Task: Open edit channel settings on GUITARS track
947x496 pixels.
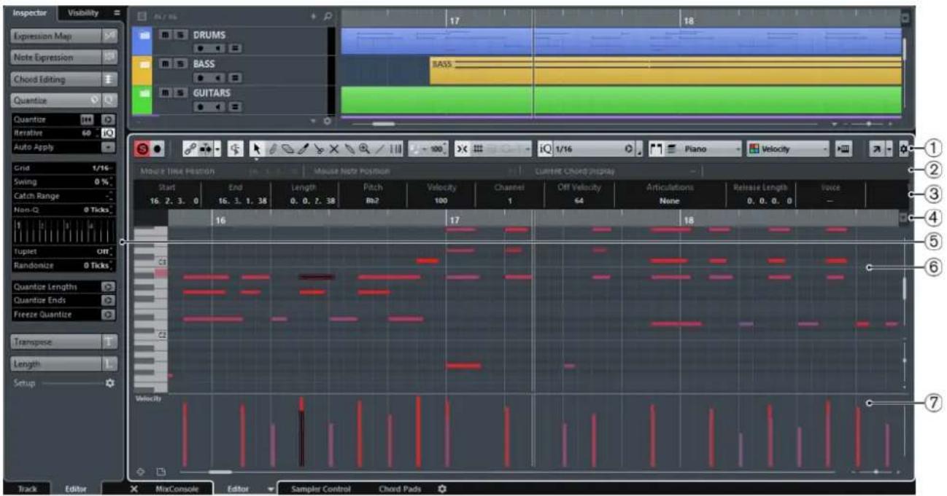Action: [x=235, y=106]
